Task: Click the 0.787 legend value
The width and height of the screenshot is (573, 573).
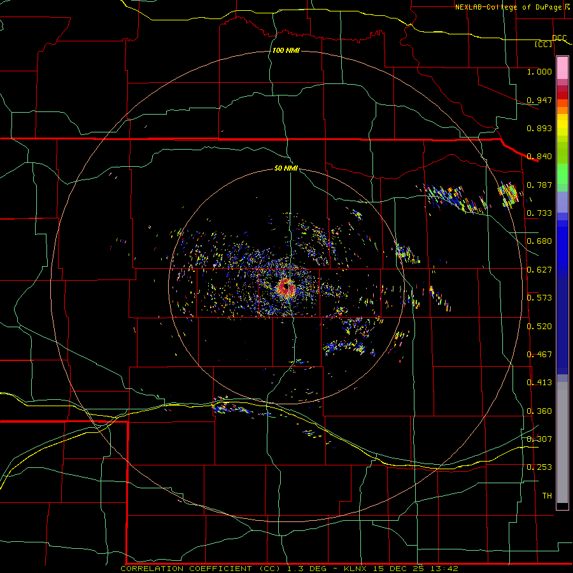Action: tap(539, 185)
